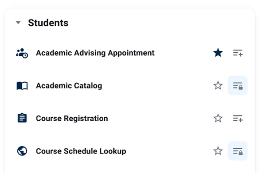
Task: Click the Course Schedule Lookup globe icon
Action: pos(22,151)
